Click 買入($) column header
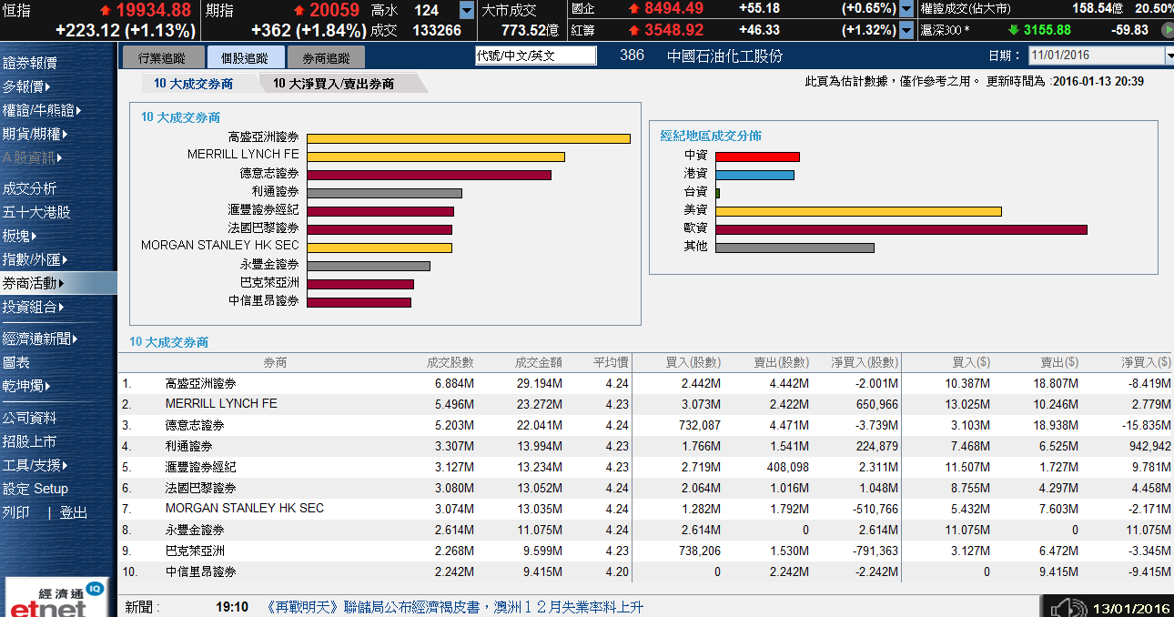Image resolution: width=1174 pixels, height=617 pixels. (x=970, y=363)
